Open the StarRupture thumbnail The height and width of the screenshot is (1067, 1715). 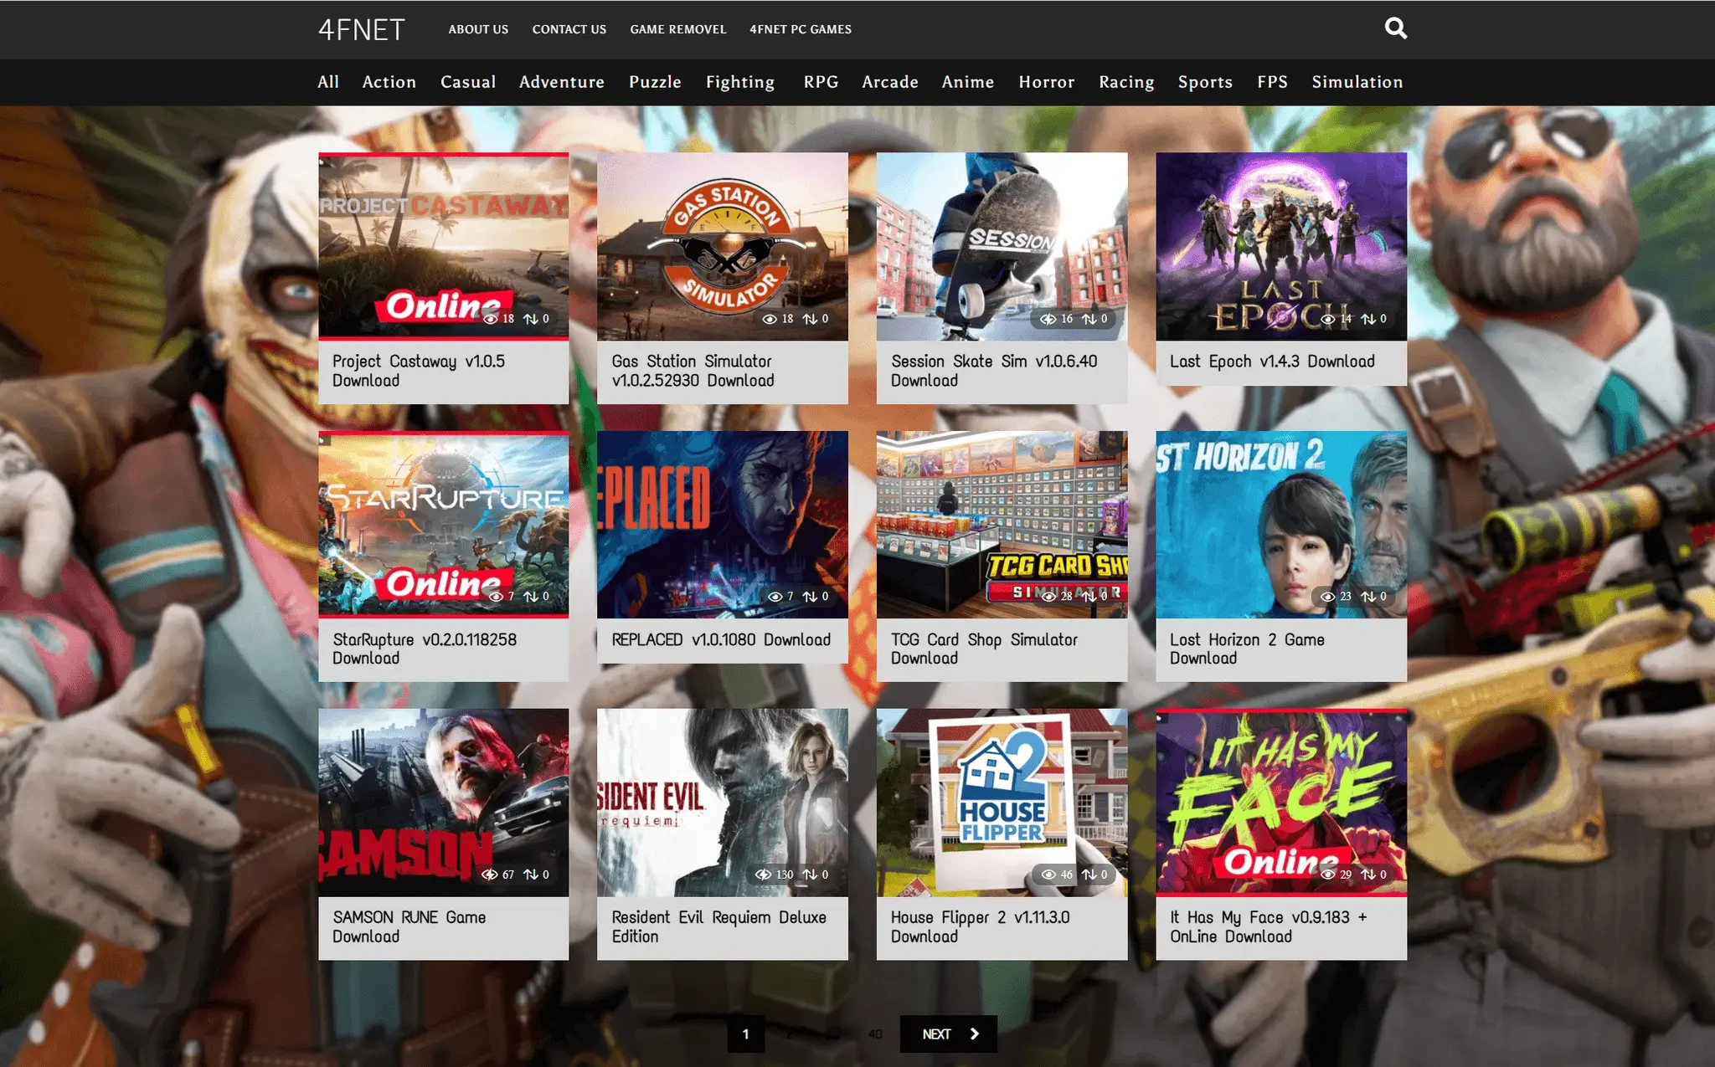[444, 525]
